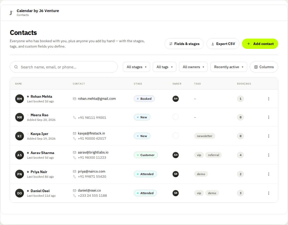The height and width of the screenshot is (225, 288).
Task: Open Aarav Sharma contact name
Action: [42, 153]
